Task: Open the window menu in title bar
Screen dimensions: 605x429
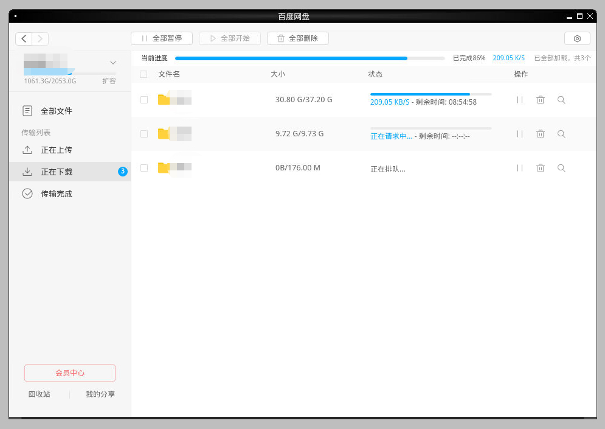Action: pyautogui.click(x=15, y=16)
